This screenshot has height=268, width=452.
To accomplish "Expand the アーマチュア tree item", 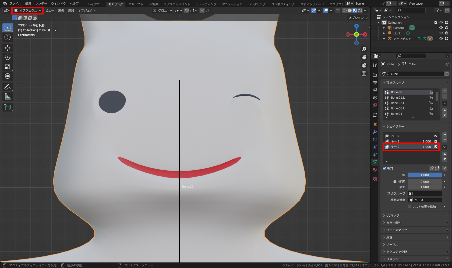I will 384,39.
